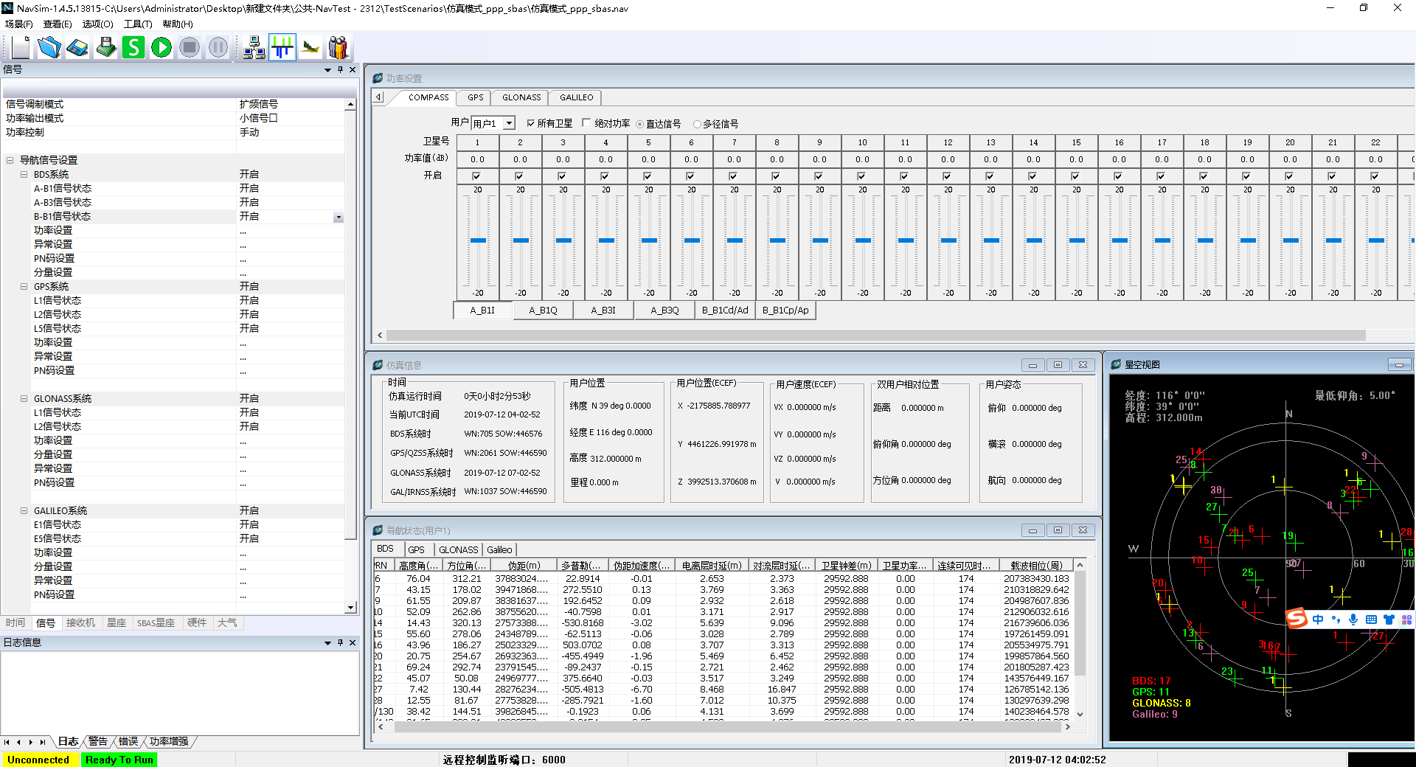Click the green S toolbar button
Viewport: 1416px width, 767px height.
pyautogui.click(x=133, y=48)
